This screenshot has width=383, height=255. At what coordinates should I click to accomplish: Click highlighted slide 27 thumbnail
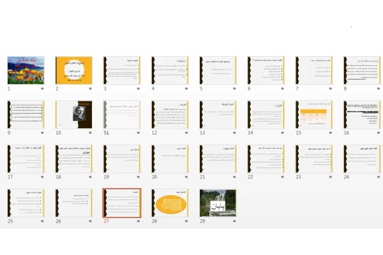tap(122, 203)
